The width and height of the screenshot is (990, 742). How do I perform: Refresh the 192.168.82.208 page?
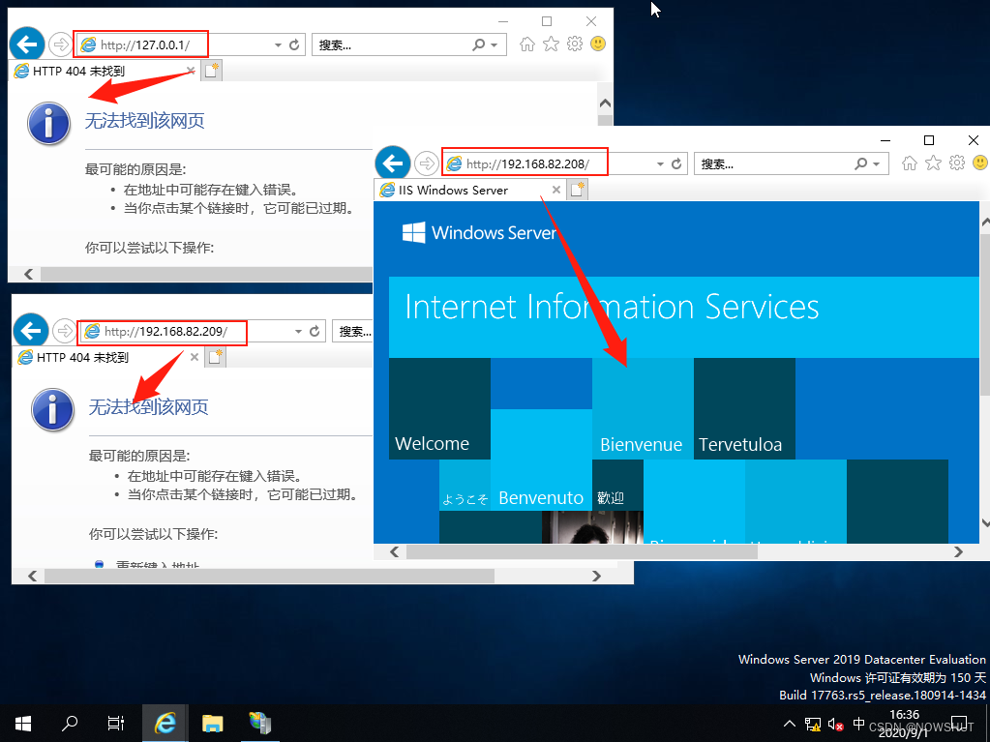(676, 163)
